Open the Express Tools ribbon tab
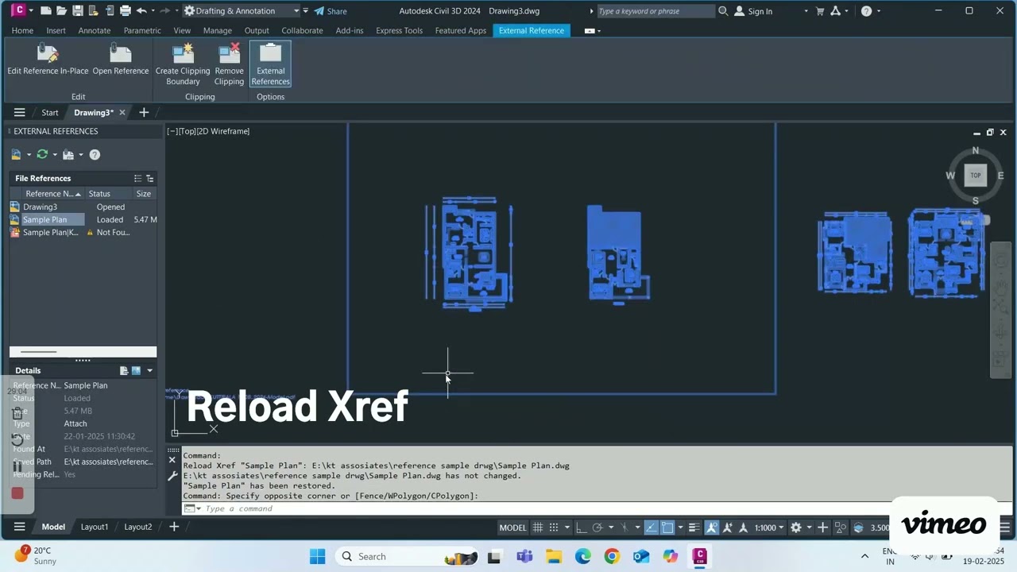 click(x=399, y=30)
